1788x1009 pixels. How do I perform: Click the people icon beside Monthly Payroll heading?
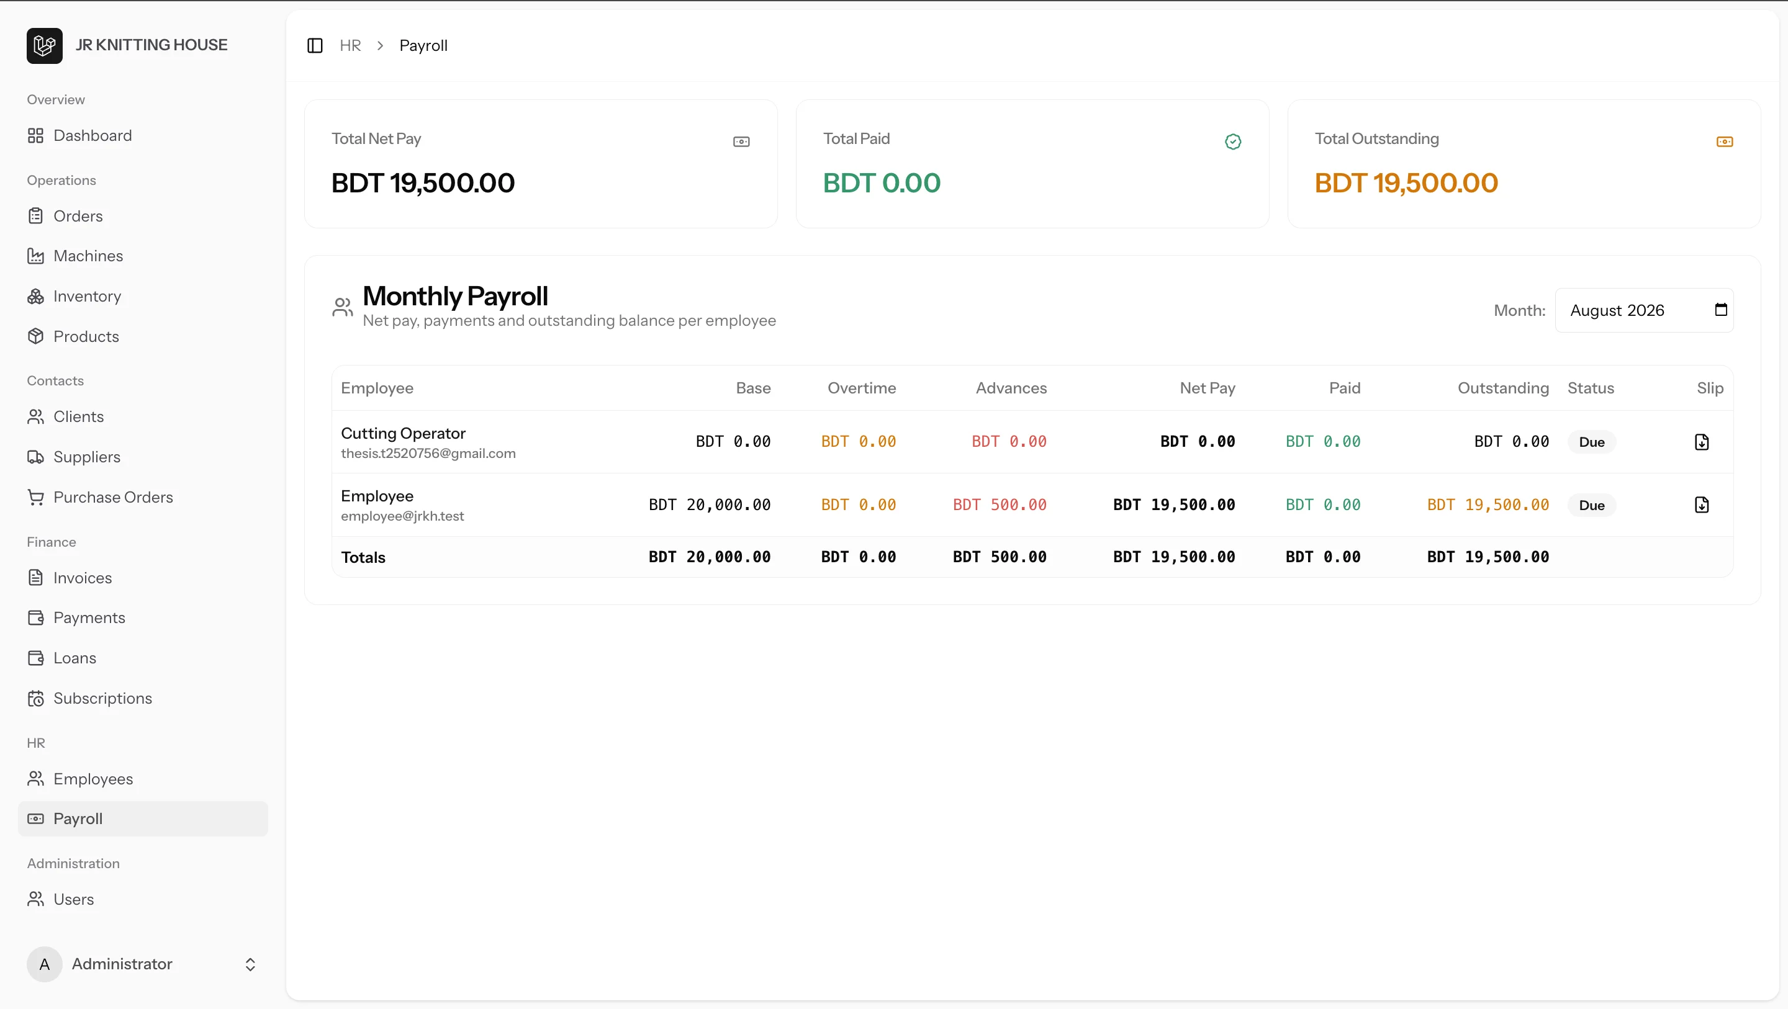342,307
